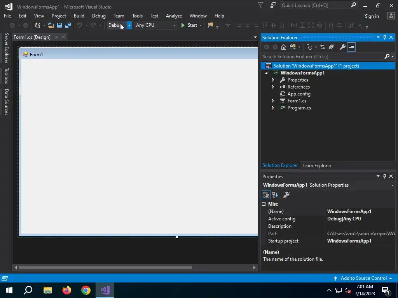
Task: Select the Form1.cs [Design] document tab
Action: (x=32, y=37)
